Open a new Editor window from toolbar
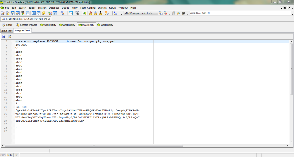The height and width of the screenshot is (157, 294). coord(3,13)
